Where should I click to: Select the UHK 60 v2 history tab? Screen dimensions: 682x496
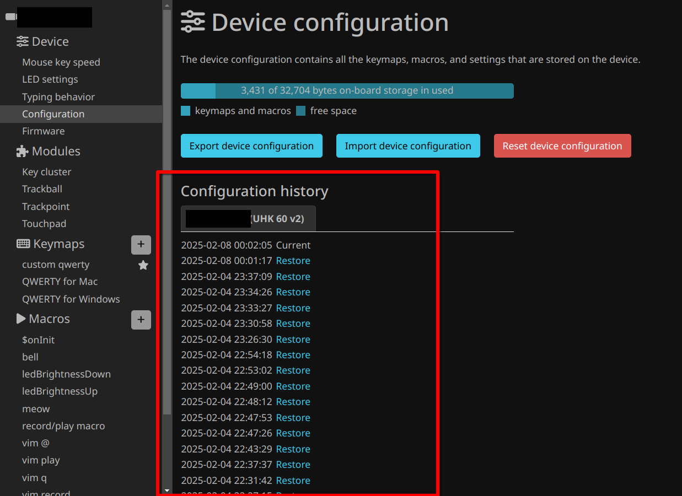pyautogui.click(x=248, y=219)
